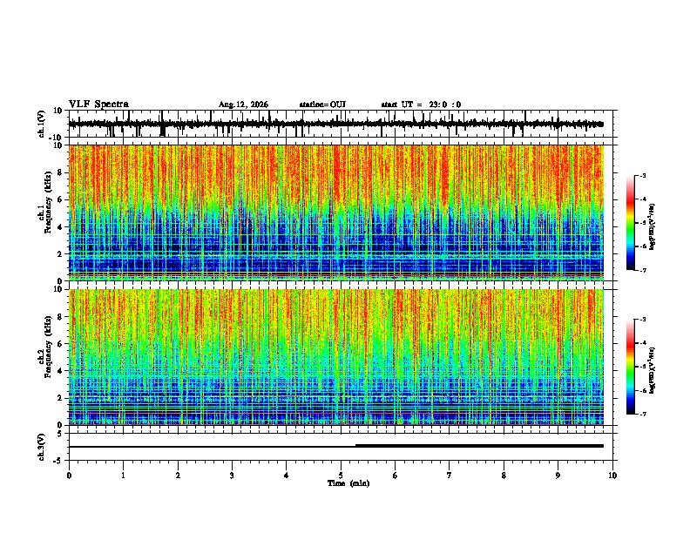Click the 'Time (min)' axis label
This screenshot has width=690, height=533.
tap(348, 483)
